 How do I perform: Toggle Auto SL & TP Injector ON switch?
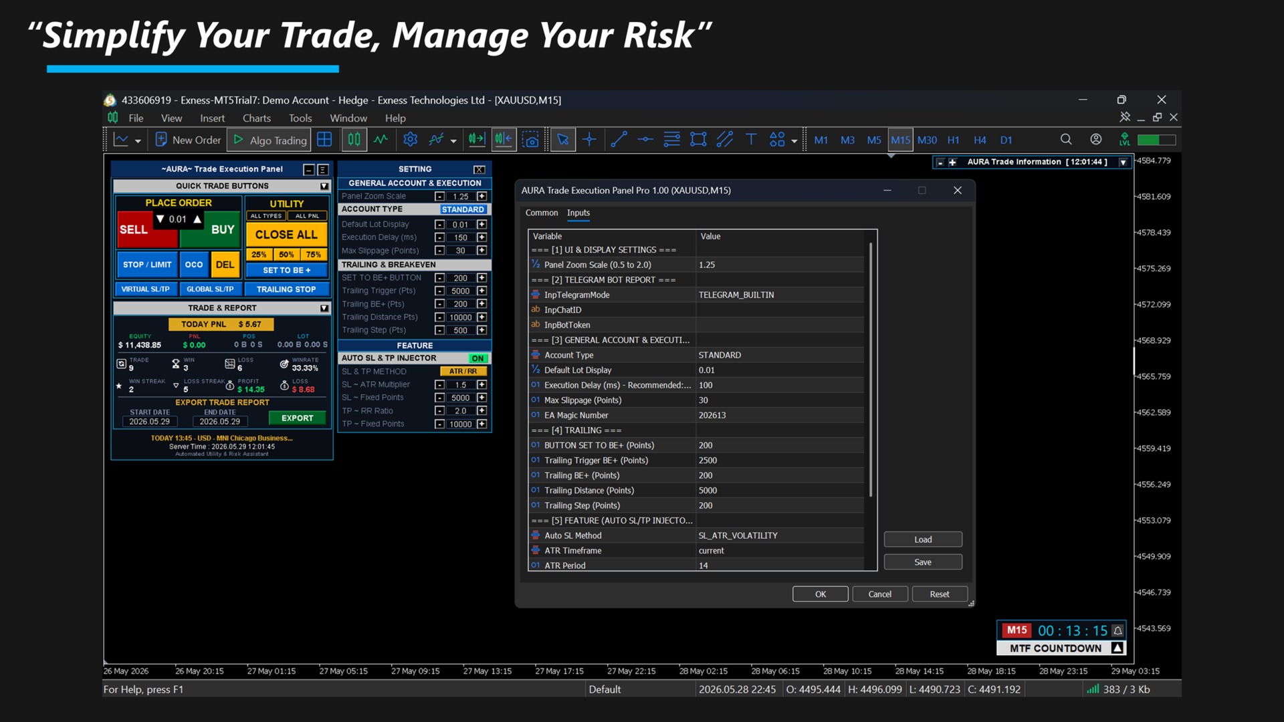[477, 358]
